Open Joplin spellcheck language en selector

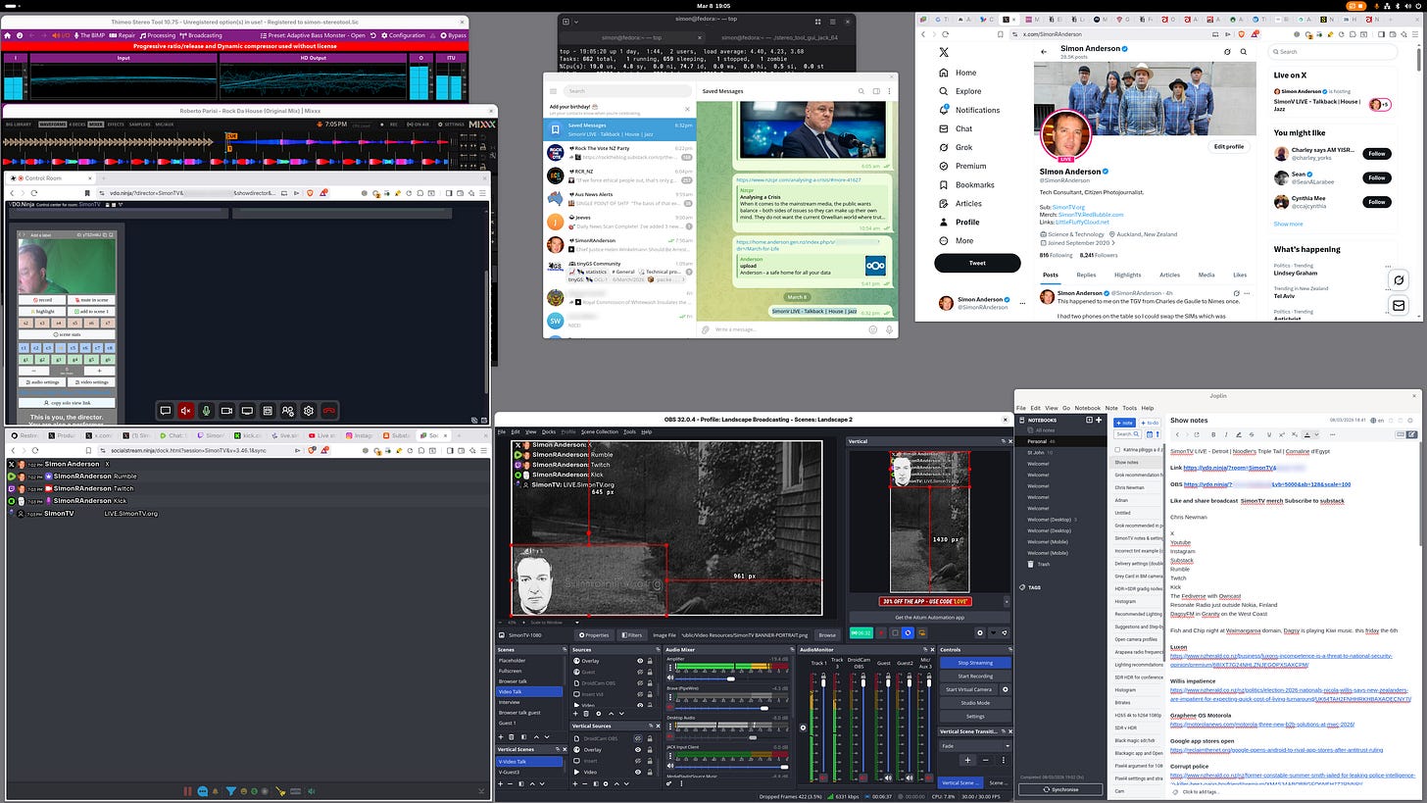pos(1378,421)
